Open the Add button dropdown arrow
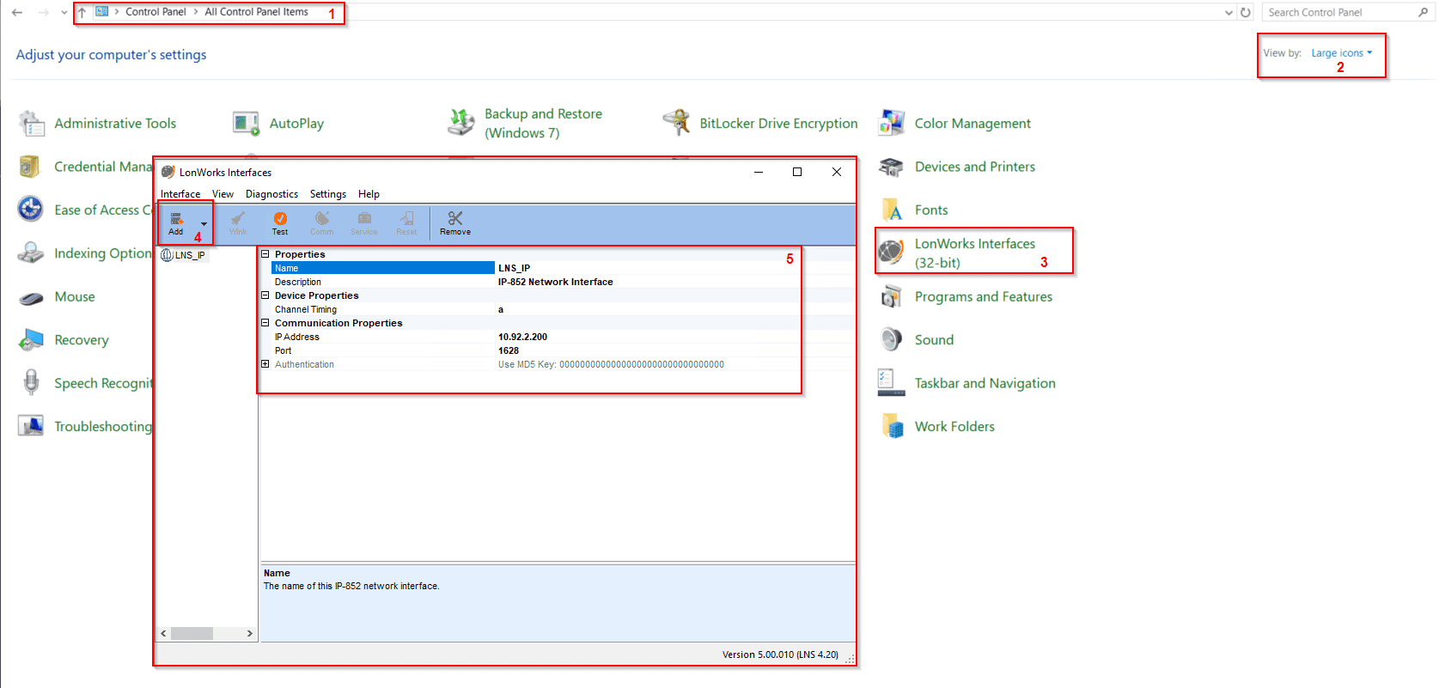 pos(204,224)
